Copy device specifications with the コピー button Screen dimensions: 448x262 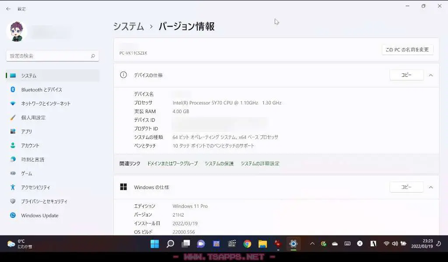click(406, 75)
